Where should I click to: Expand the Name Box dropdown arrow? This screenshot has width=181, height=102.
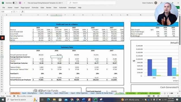click(x=12, y=12)
